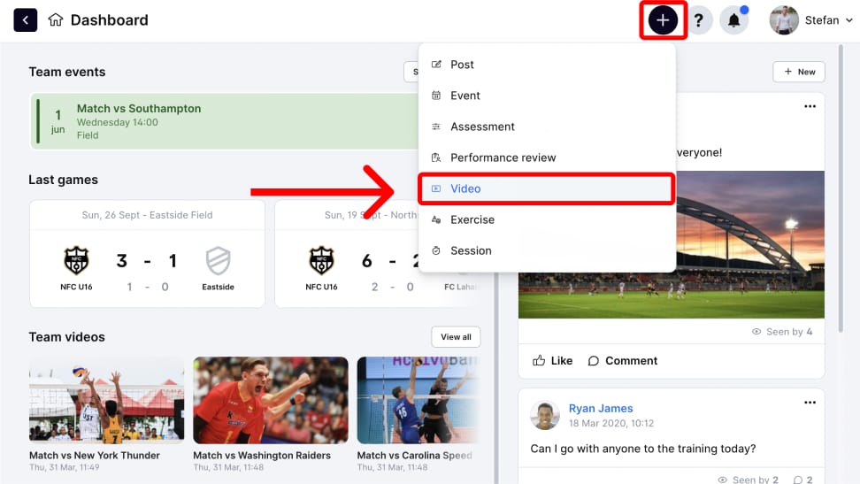Open Ryan James profile link
This screenshot has height=484, width=860.
click(601, 408)
